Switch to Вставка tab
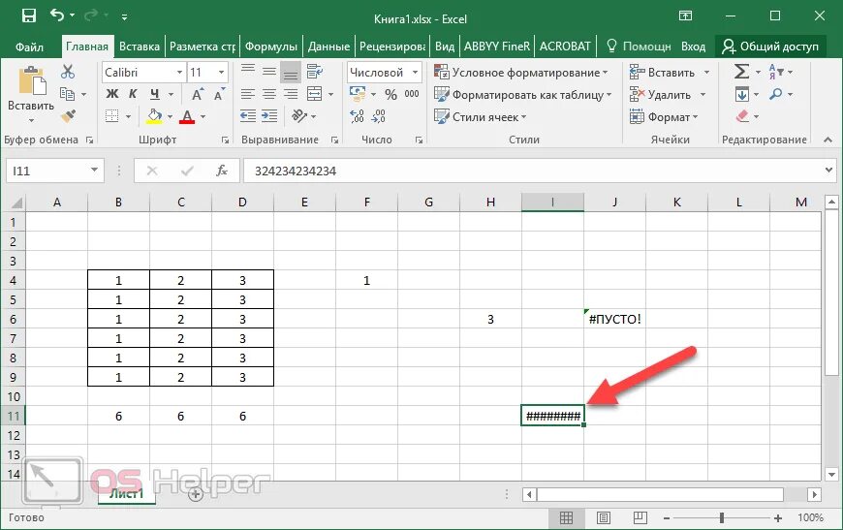The width and height of the screenshot is (843, 530). (140, 47)
